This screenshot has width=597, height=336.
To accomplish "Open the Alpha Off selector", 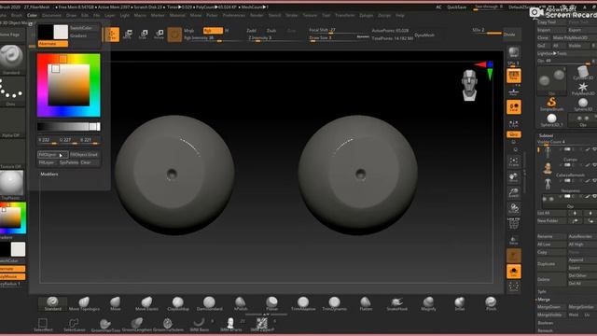I will point(11,122).
